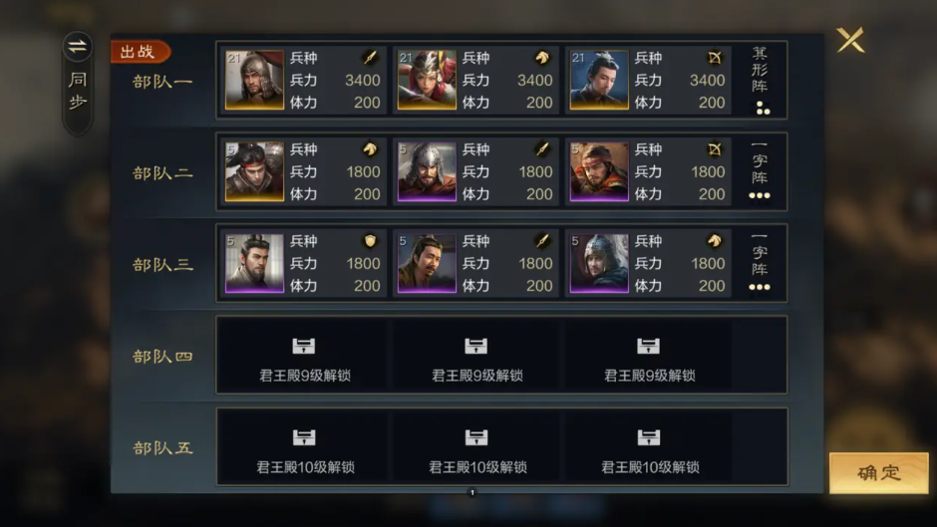This screenshot has height=527, width=937.
Task: Click the shield troop icon in 部队三
Action: coord(370,241)
